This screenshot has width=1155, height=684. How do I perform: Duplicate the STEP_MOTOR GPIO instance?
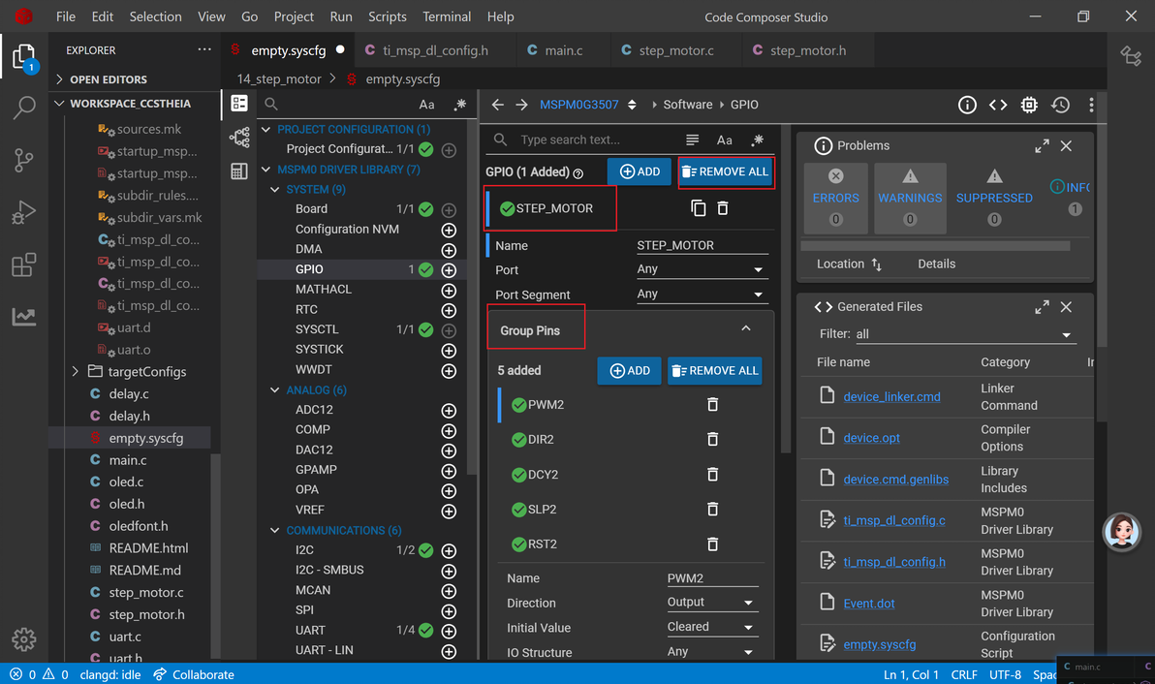(x=699, y=208)
